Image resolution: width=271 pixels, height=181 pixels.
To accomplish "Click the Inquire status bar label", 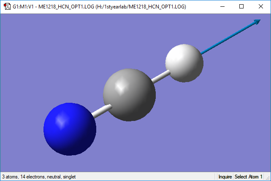I will pyautogui.click(x=225, y=177).
